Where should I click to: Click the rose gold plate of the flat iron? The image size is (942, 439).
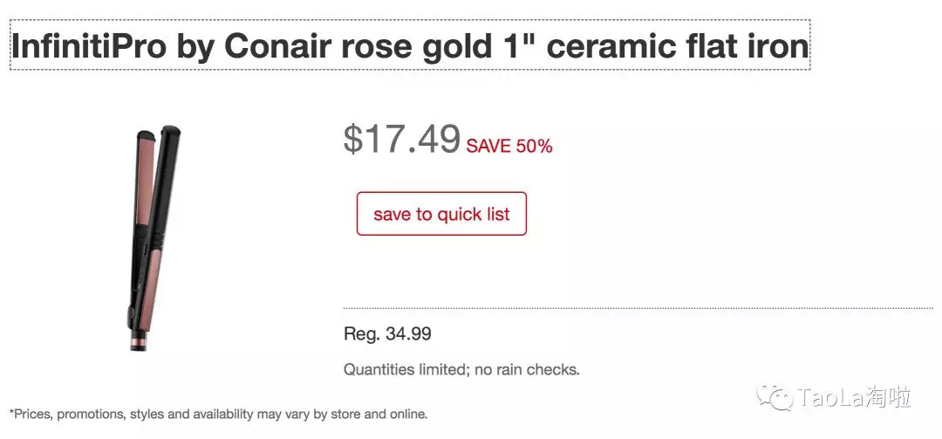pyautogui.click(x=143, y=175)
